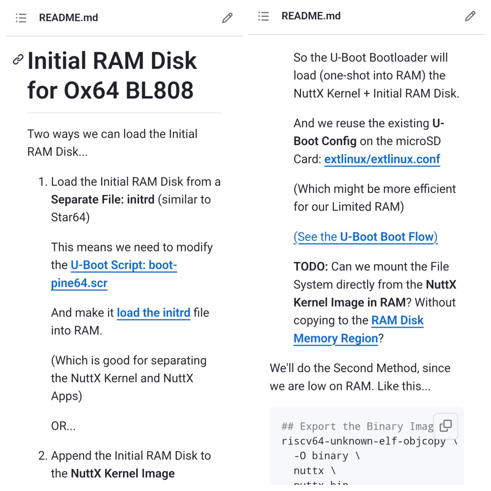
Task: Click the pencil edit icon in right pane
Action: pyautogui.click(x=470, y=16)
